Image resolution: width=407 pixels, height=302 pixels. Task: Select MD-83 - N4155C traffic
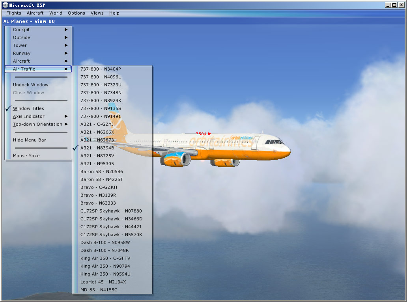point(112,290)
